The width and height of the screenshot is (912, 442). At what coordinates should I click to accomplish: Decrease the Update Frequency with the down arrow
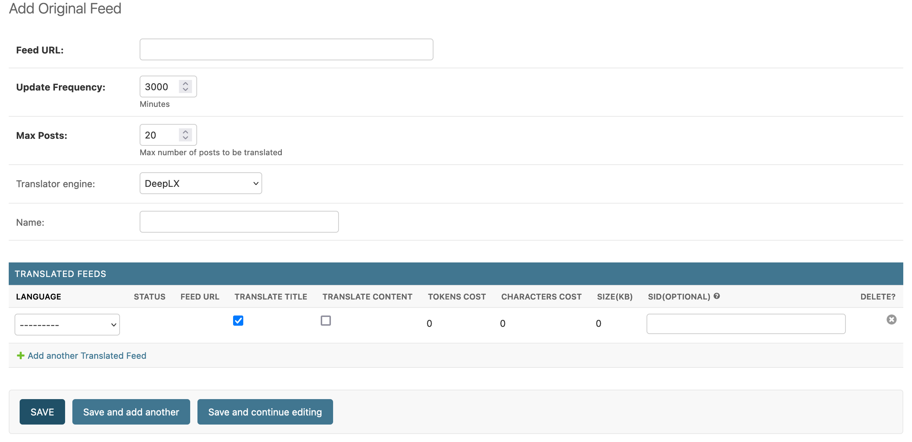click(185, 89)
